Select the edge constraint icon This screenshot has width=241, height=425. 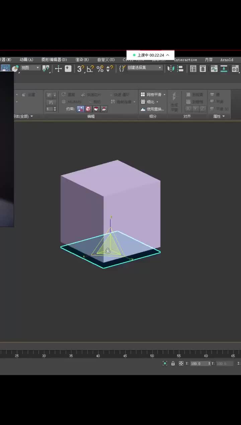coord(88,109)
